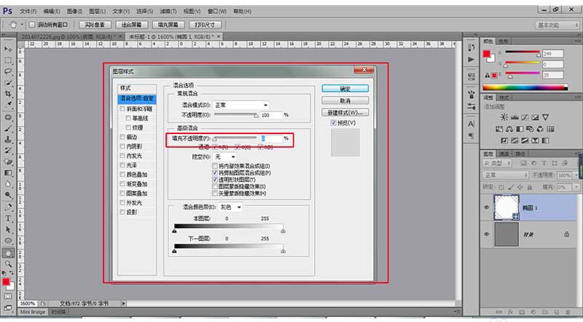The image size is (583, 322).
Task: Enable the 斜面和浮雕 style checkbox
Action: pyautogui.click(x=122, y=109)
